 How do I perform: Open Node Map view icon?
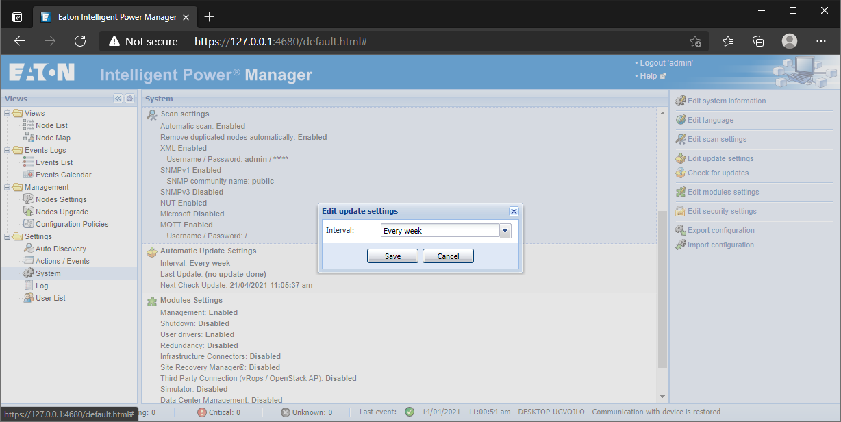pyautogui.click(x=29, y=138)
